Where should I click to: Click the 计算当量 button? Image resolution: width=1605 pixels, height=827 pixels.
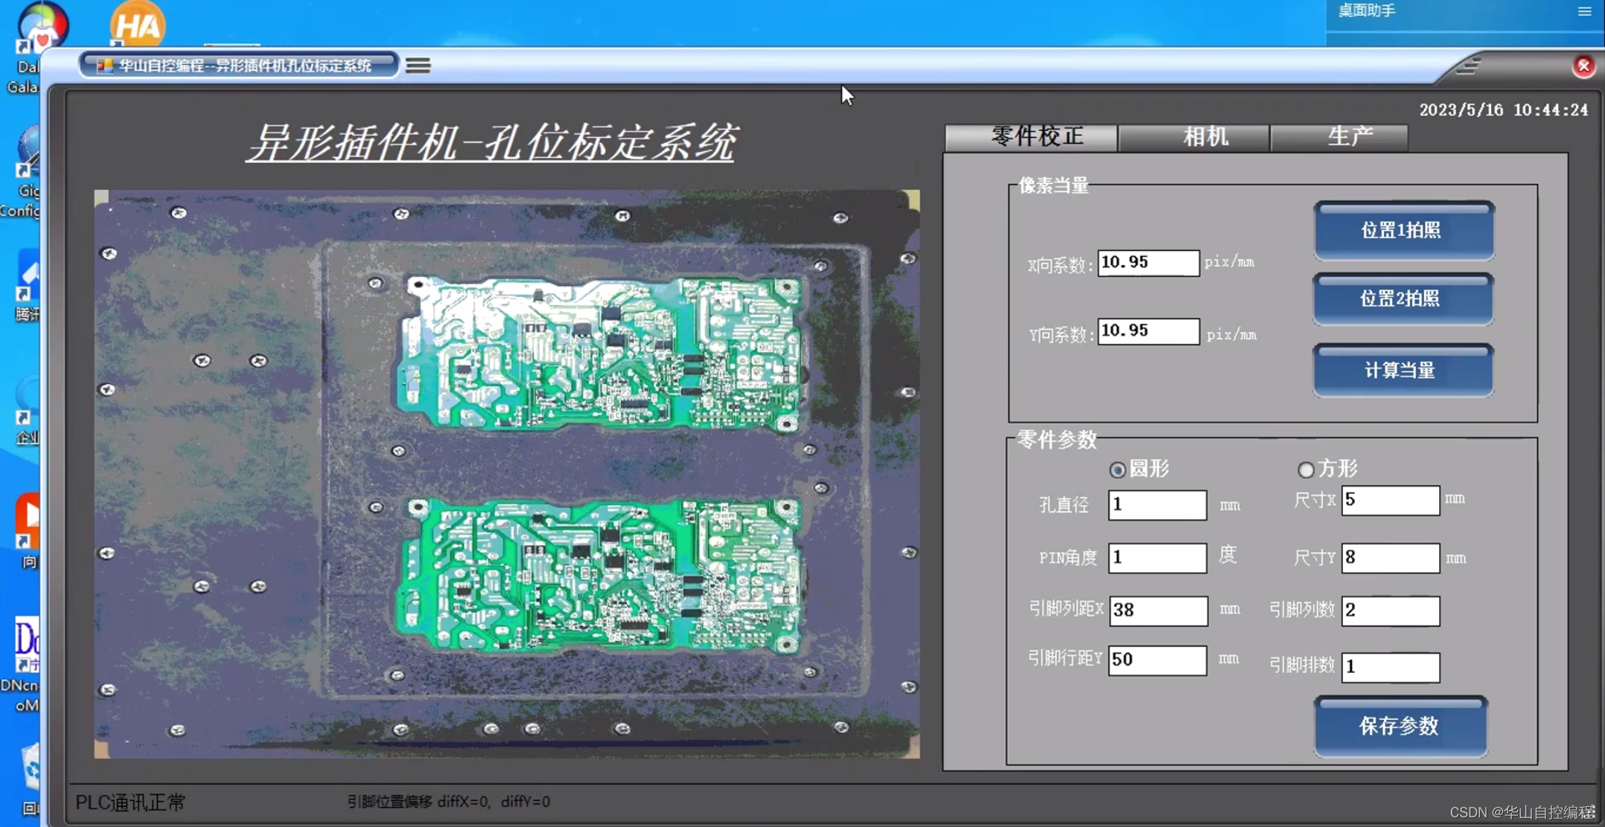point(1402,370)
